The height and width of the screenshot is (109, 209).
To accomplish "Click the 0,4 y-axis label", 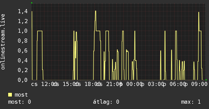I will (x=23, y=60).
